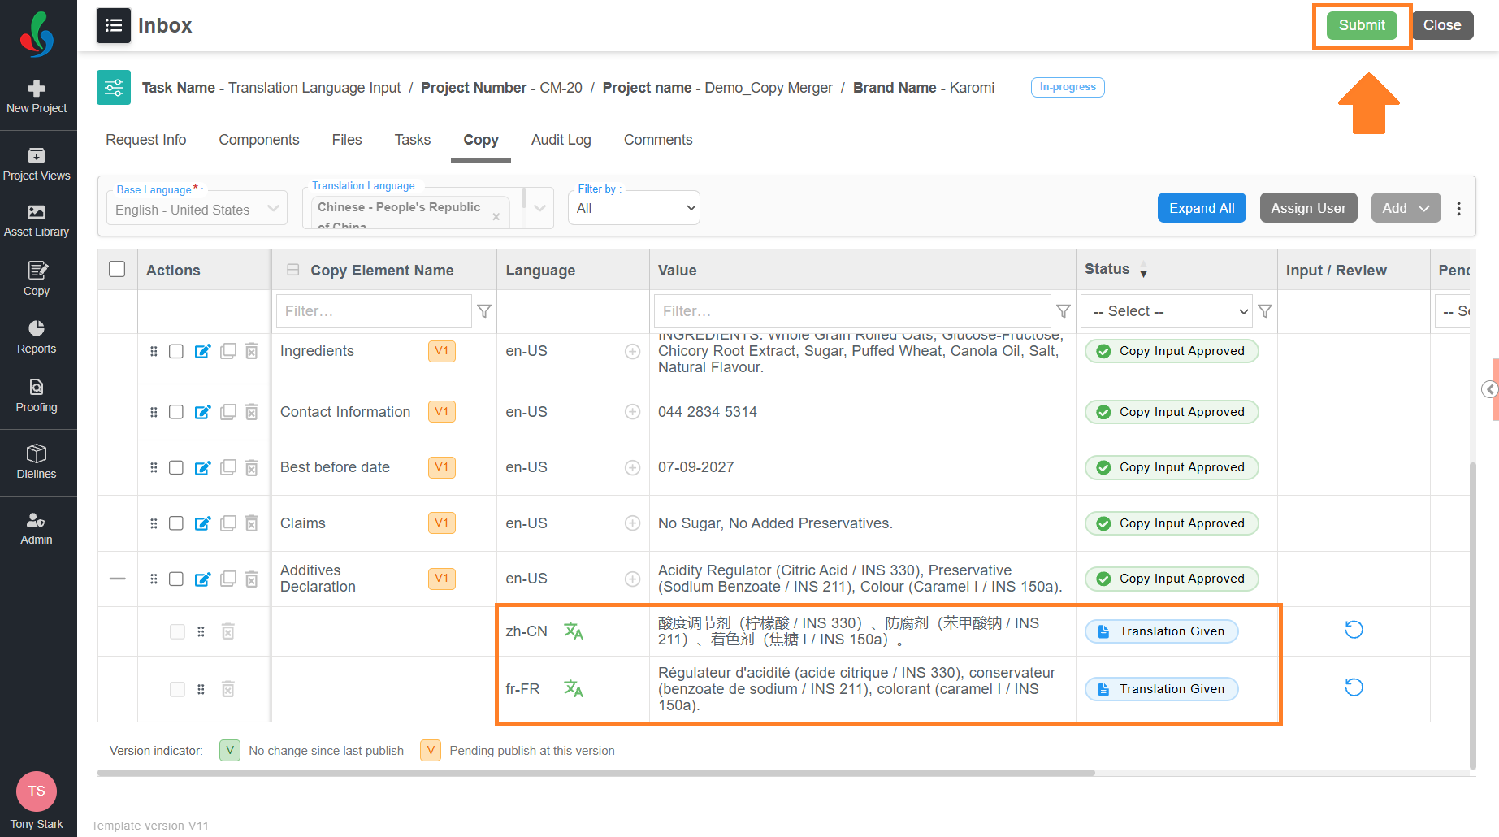Delete the Claims row via trash icon

click(252, 523)
